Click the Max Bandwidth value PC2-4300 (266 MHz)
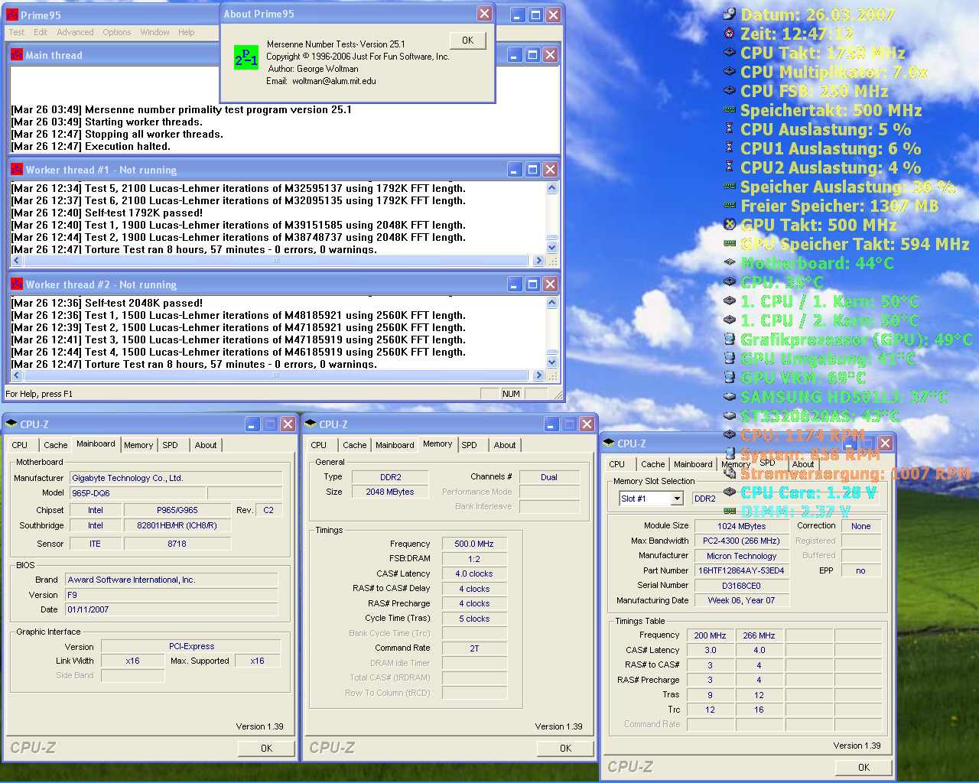This screenshot has height=783, width=979. (x=741, y=541)
